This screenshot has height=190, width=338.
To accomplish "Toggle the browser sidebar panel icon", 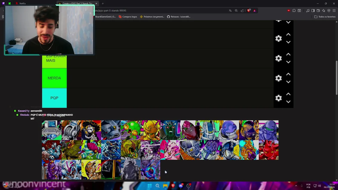I will click(313, 11).
